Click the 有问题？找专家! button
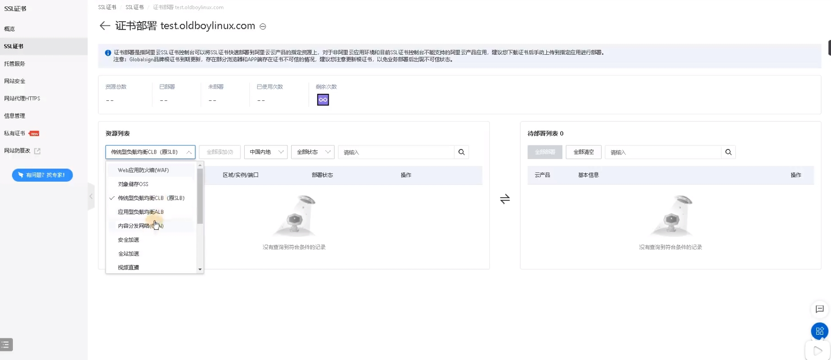 [x=42, y=175]
